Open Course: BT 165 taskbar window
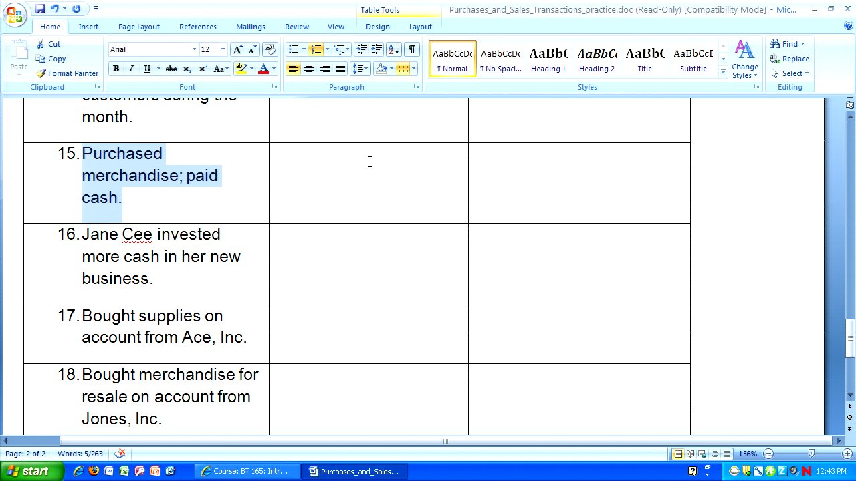The width and height of the screenshot is (856, 481). [245, 471]
